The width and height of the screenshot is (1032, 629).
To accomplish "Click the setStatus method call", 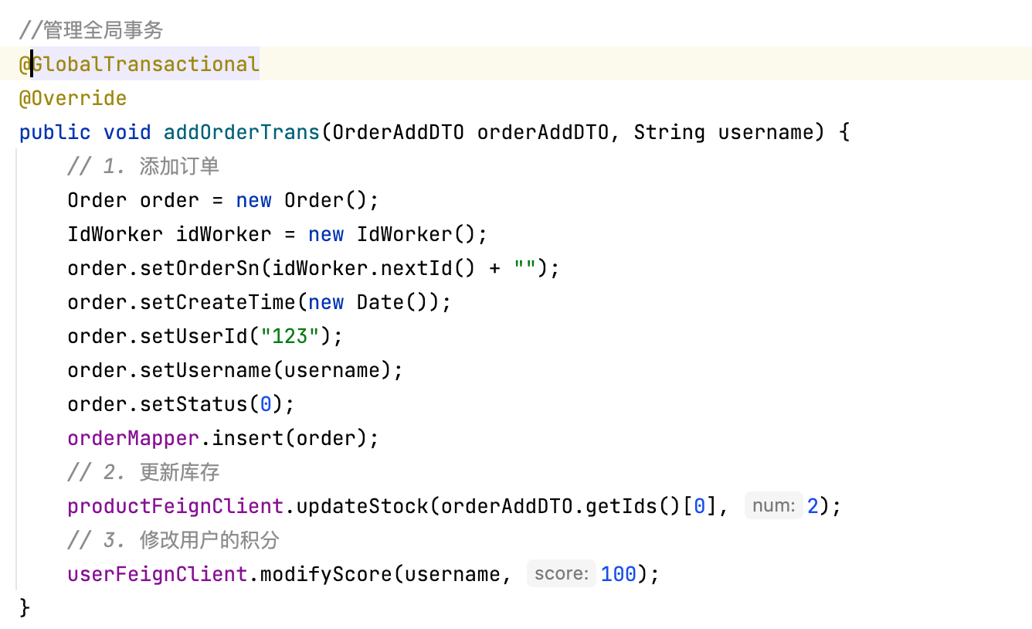I will (x=194, y=404).
